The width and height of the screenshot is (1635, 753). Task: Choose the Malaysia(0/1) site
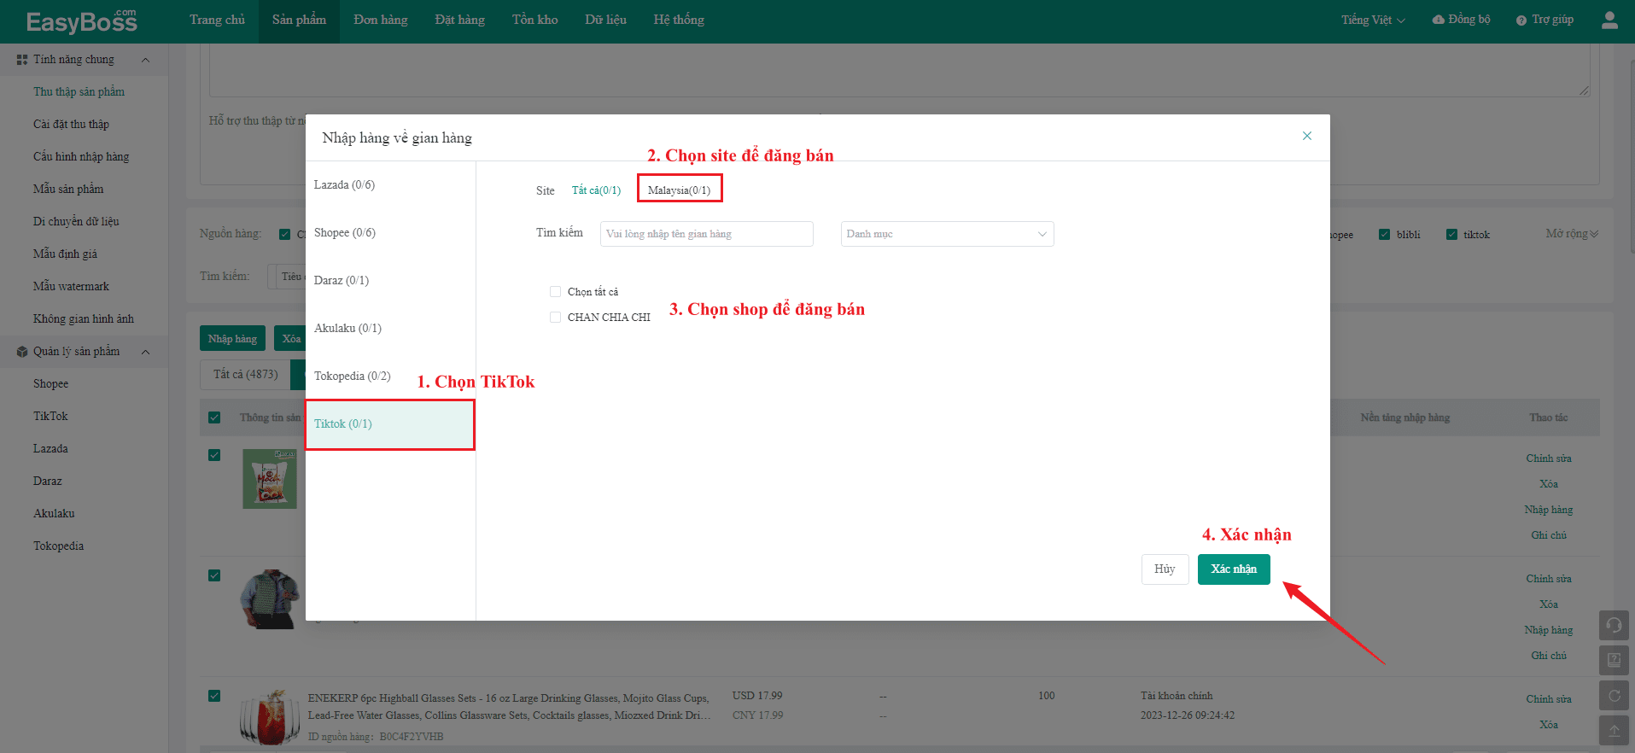pos(680,190)
